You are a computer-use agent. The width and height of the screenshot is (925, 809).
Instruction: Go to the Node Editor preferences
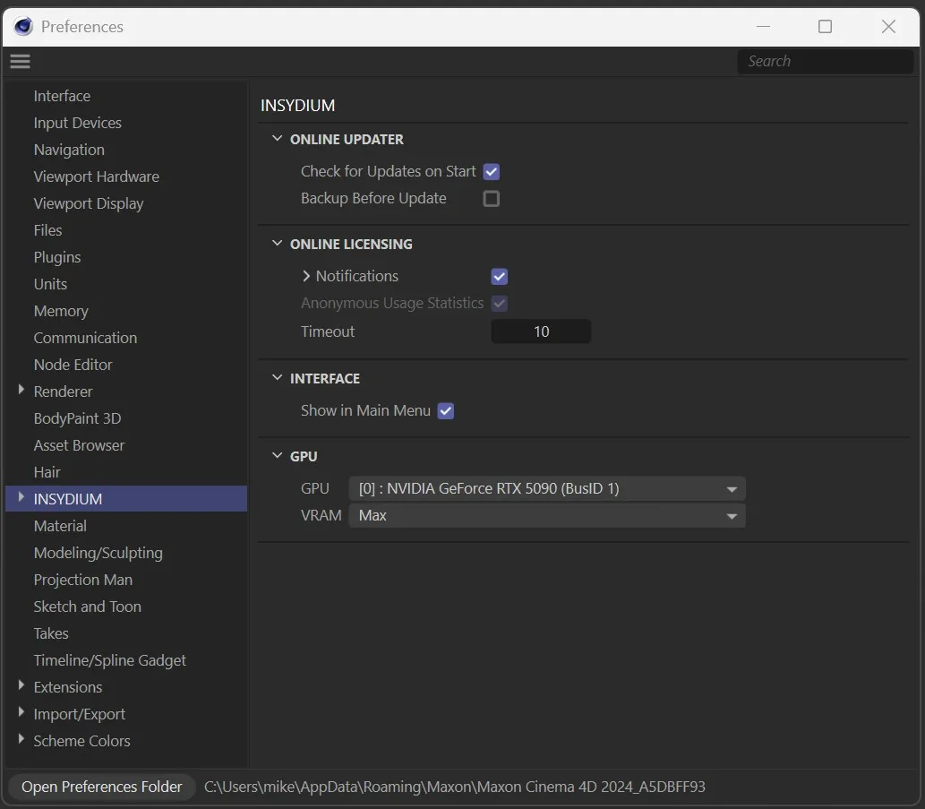[x=73, y=365]
